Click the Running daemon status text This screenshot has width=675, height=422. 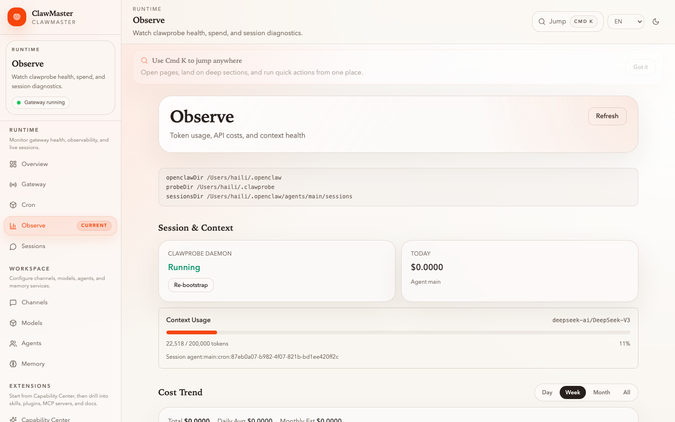pos(184,267)
